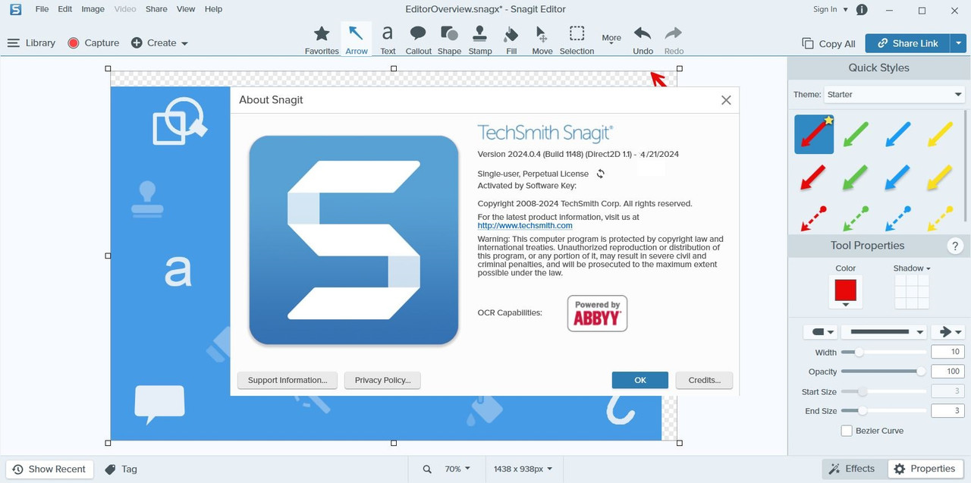This screenshot has height=483, width=971.
Task: Start a new Capture
Action: pos(93,43)
